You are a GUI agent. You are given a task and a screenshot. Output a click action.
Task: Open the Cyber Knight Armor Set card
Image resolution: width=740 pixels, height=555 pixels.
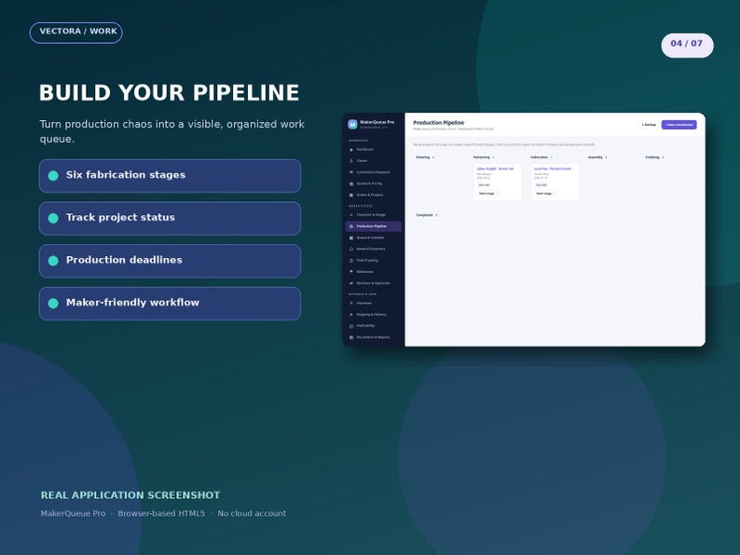point(498,182)
